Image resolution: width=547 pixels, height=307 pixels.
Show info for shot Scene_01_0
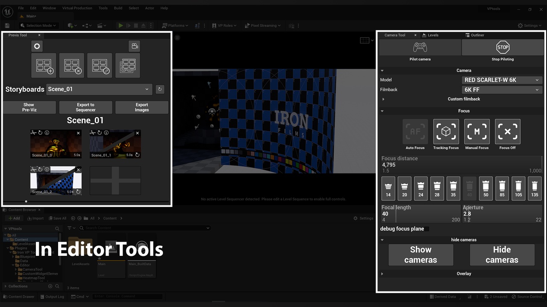coord(47,133)
